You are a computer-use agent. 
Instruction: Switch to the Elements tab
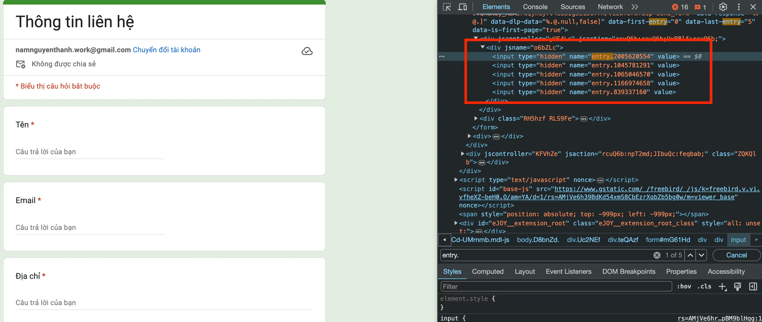(x=496, y=7)
